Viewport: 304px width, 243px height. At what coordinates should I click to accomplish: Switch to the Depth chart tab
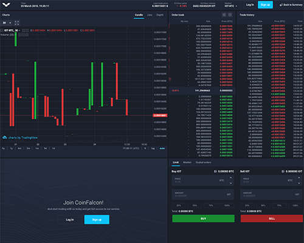(160, 15)
